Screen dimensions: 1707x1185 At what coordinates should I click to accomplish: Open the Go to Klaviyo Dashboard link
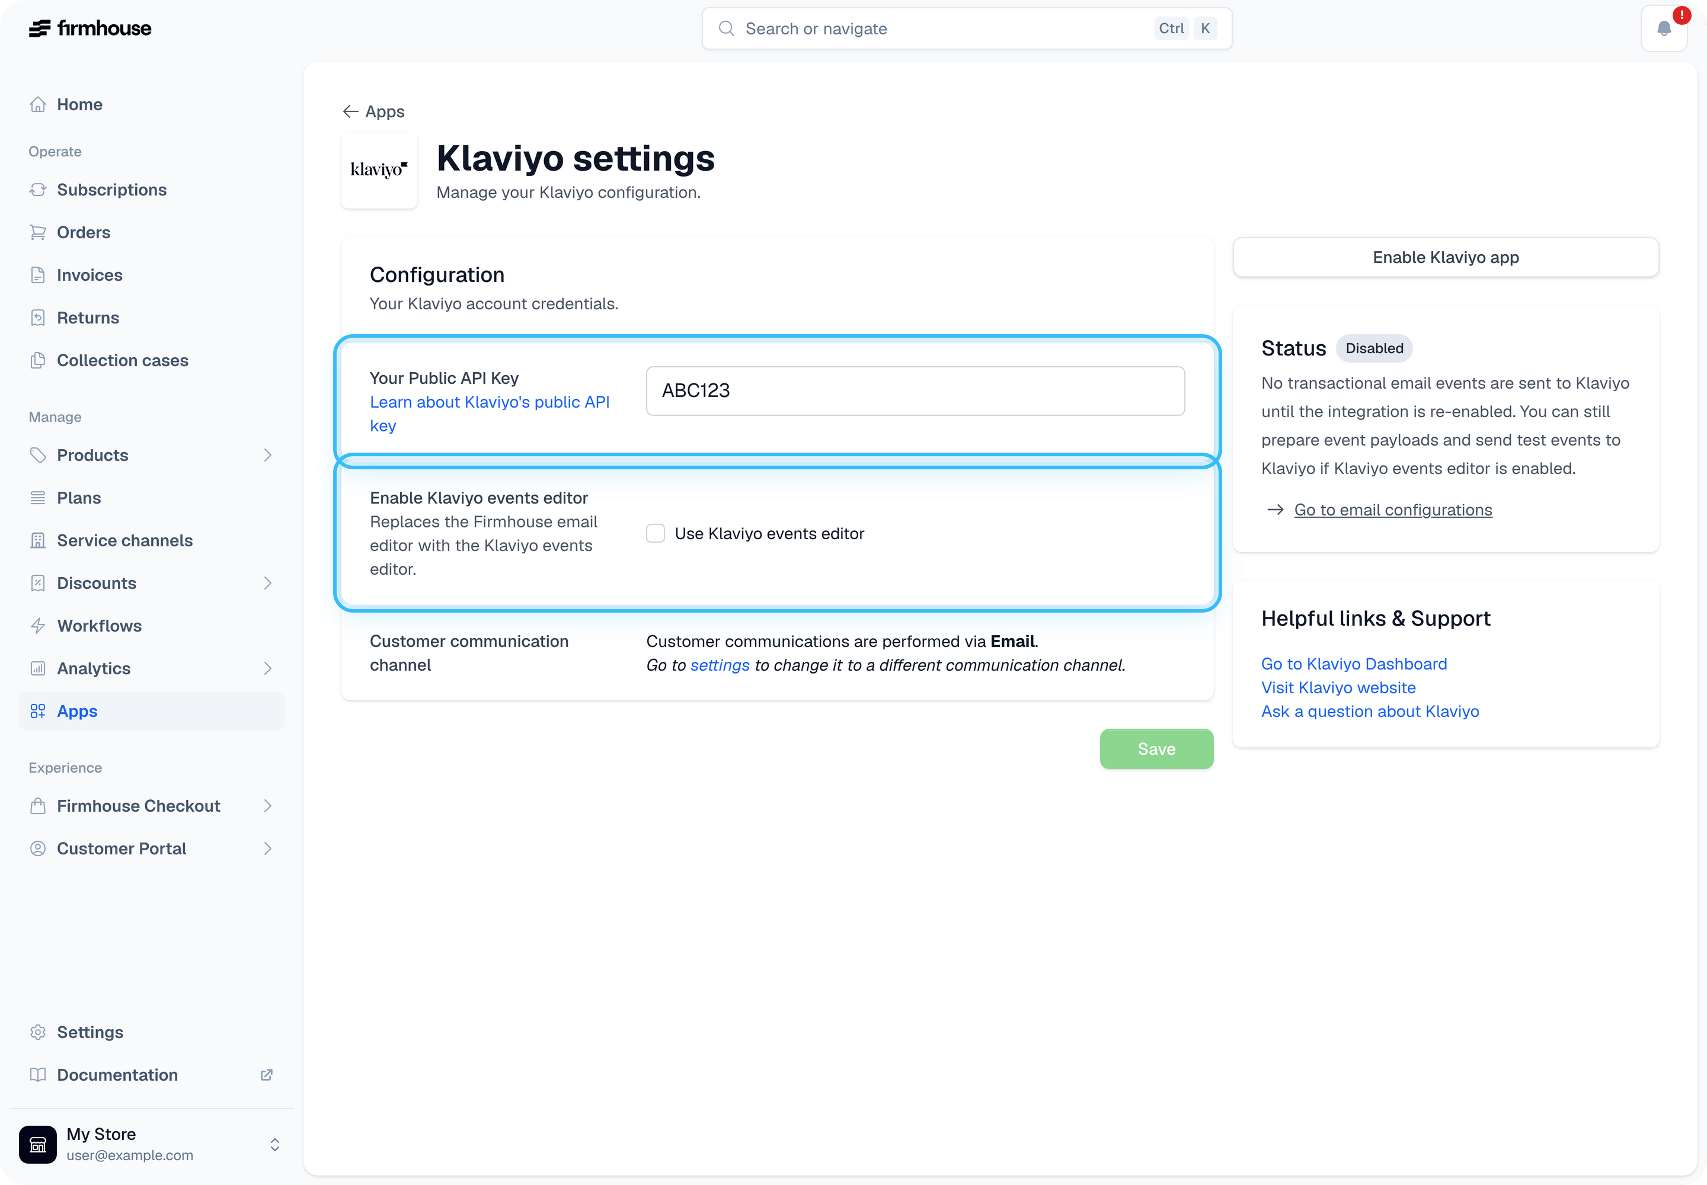click(1354, 664)
